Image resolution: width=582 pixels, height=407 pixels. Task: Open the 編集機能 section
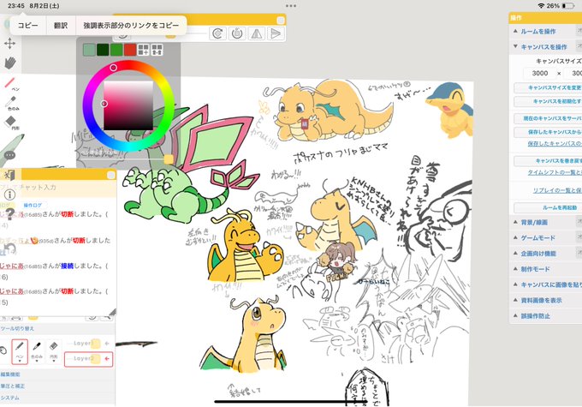click(x=10, y=374)
